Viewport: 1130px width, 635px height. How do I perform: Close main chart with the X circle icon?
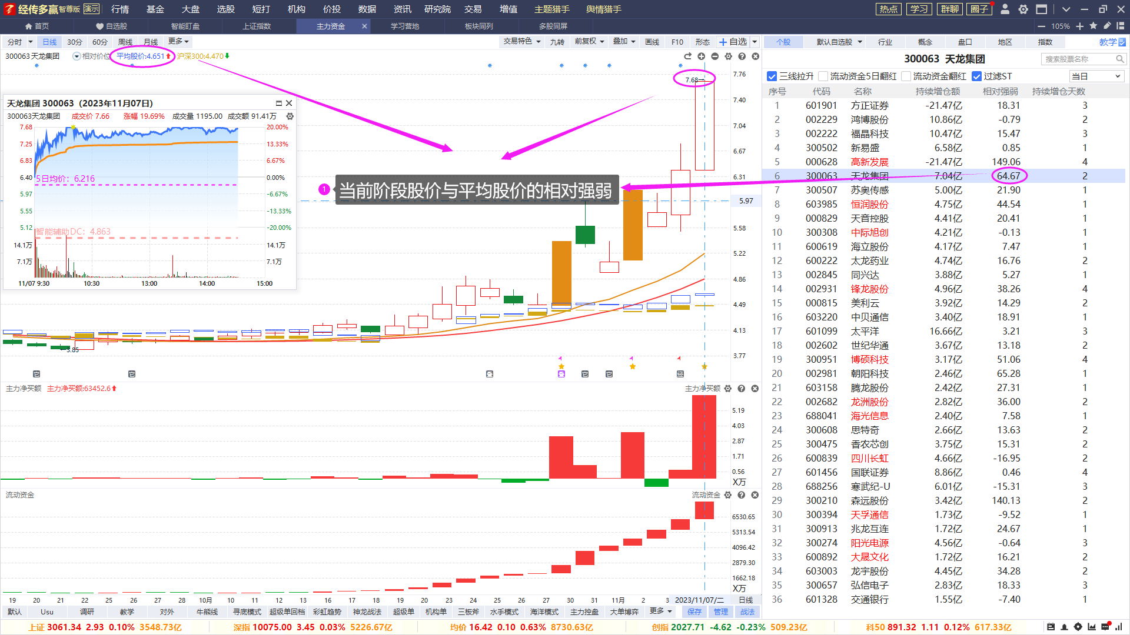755,56
